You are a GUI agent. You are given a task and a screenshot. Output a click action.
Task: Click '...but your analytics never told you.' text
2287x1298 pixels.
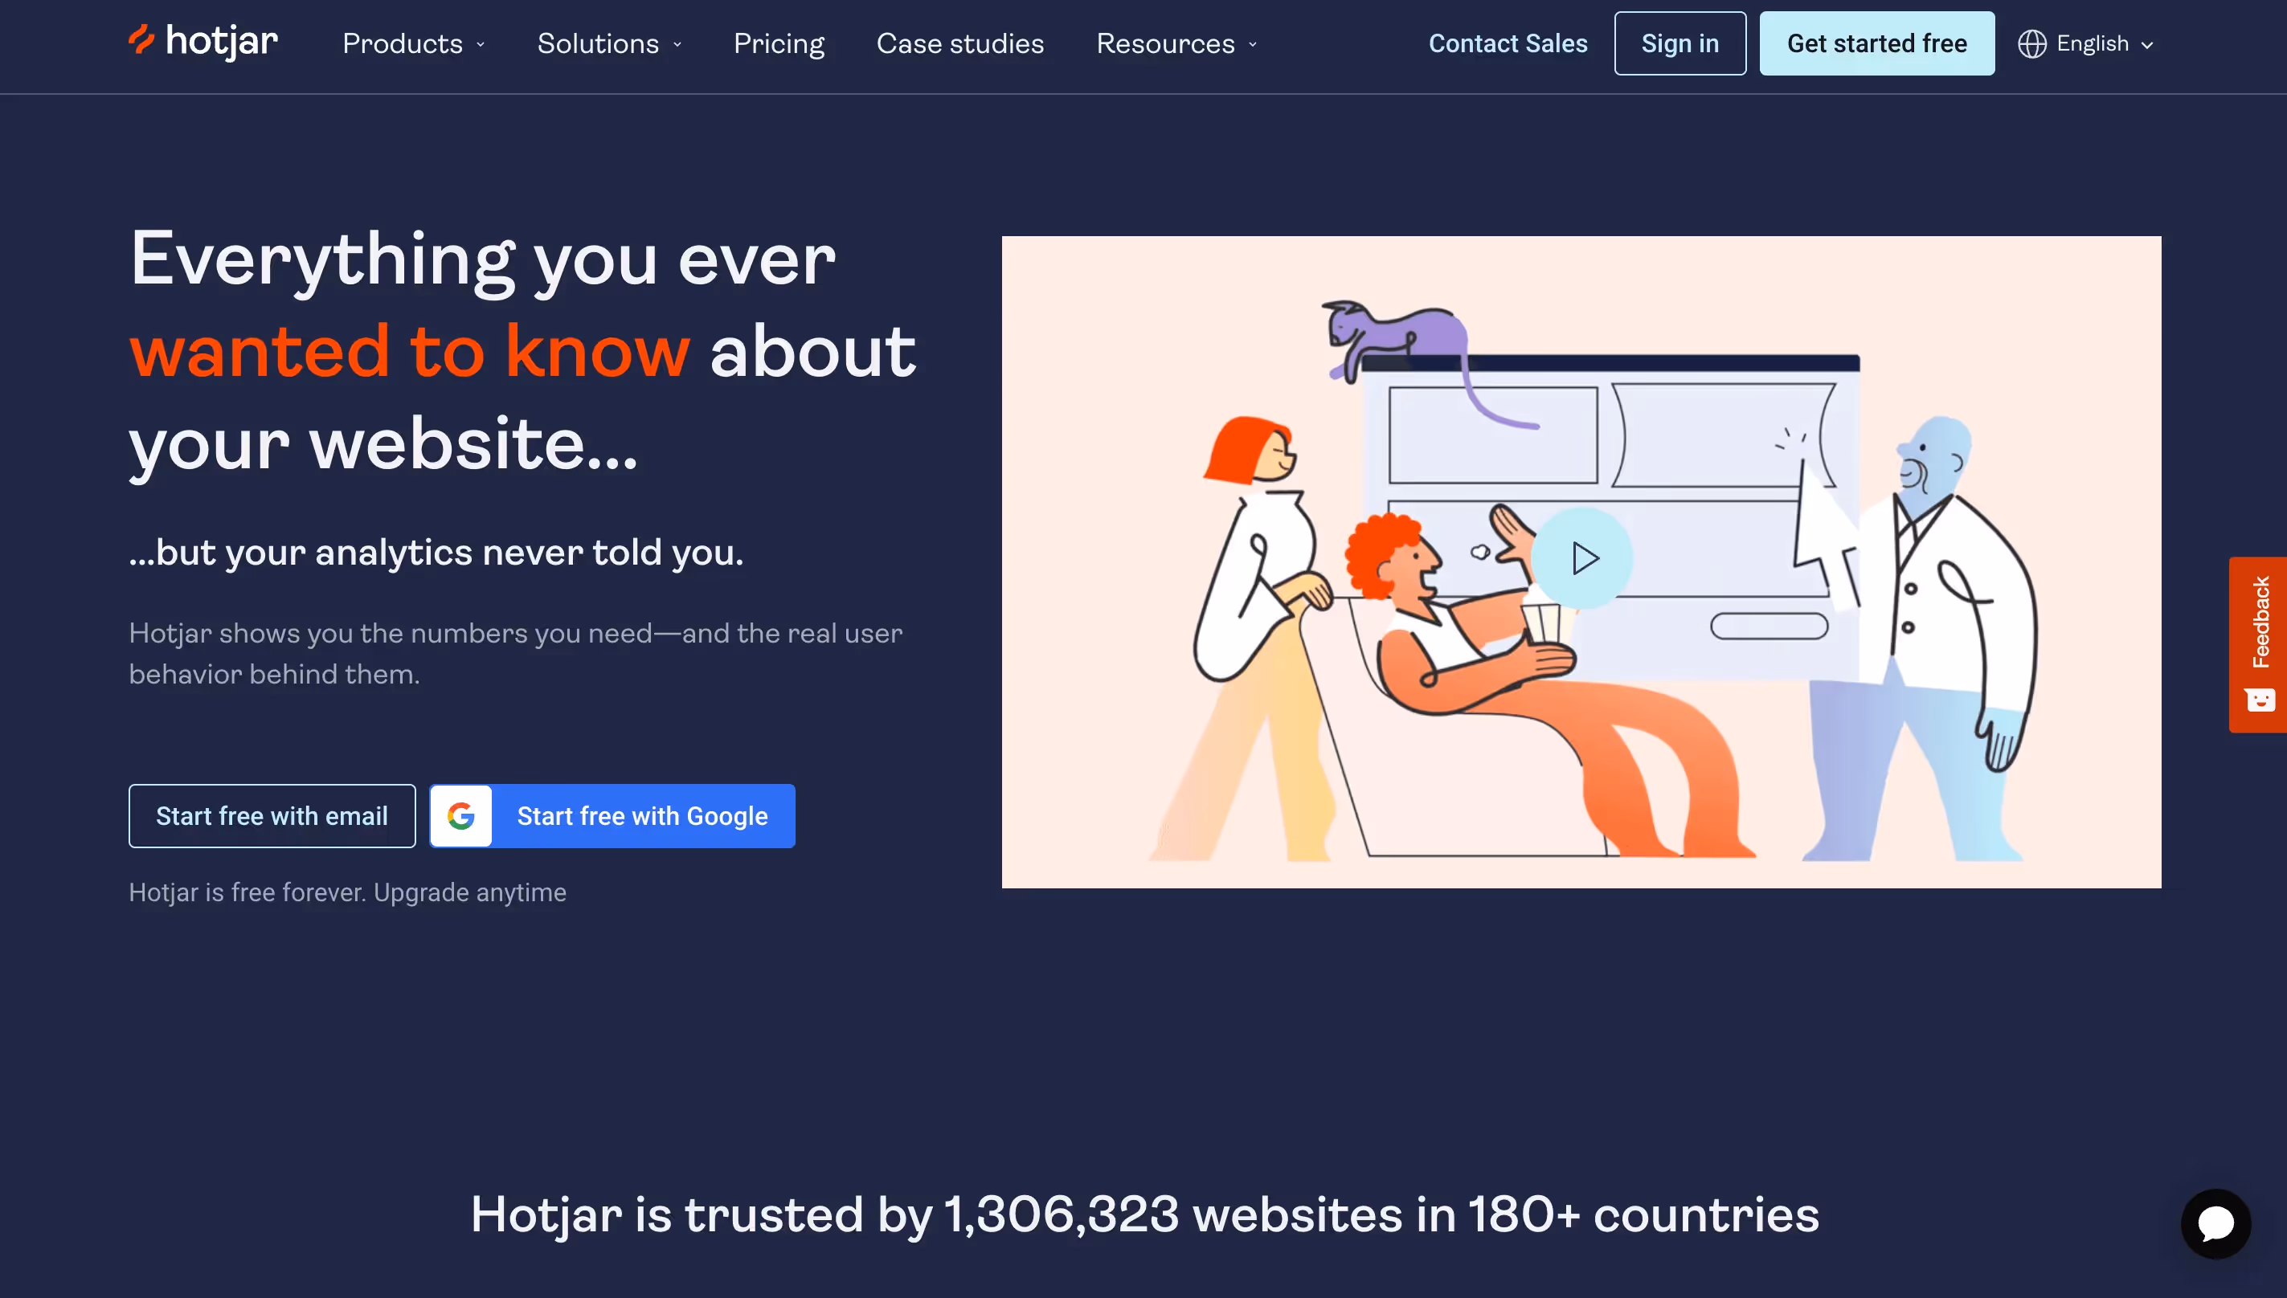pos(436,553)
